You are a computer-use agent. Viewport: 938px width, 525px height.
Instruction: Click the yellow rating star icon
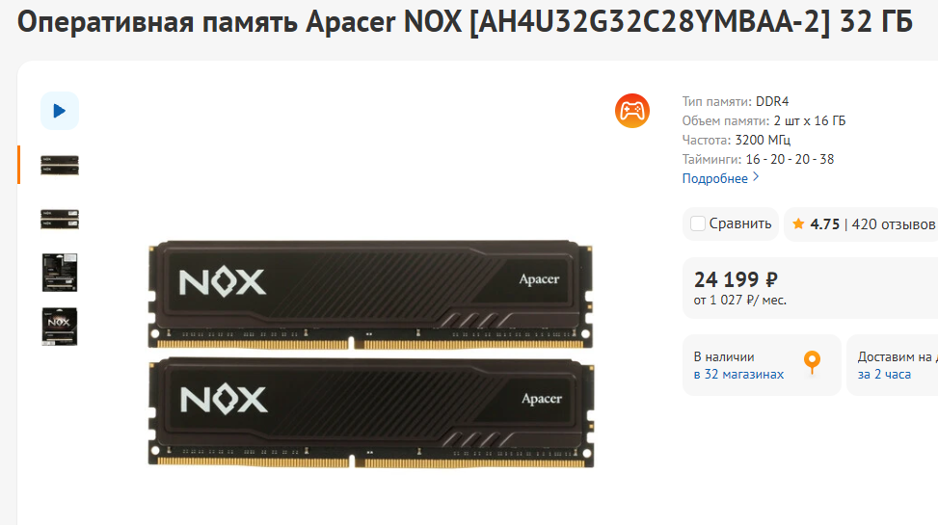click(x=798, y=224)
